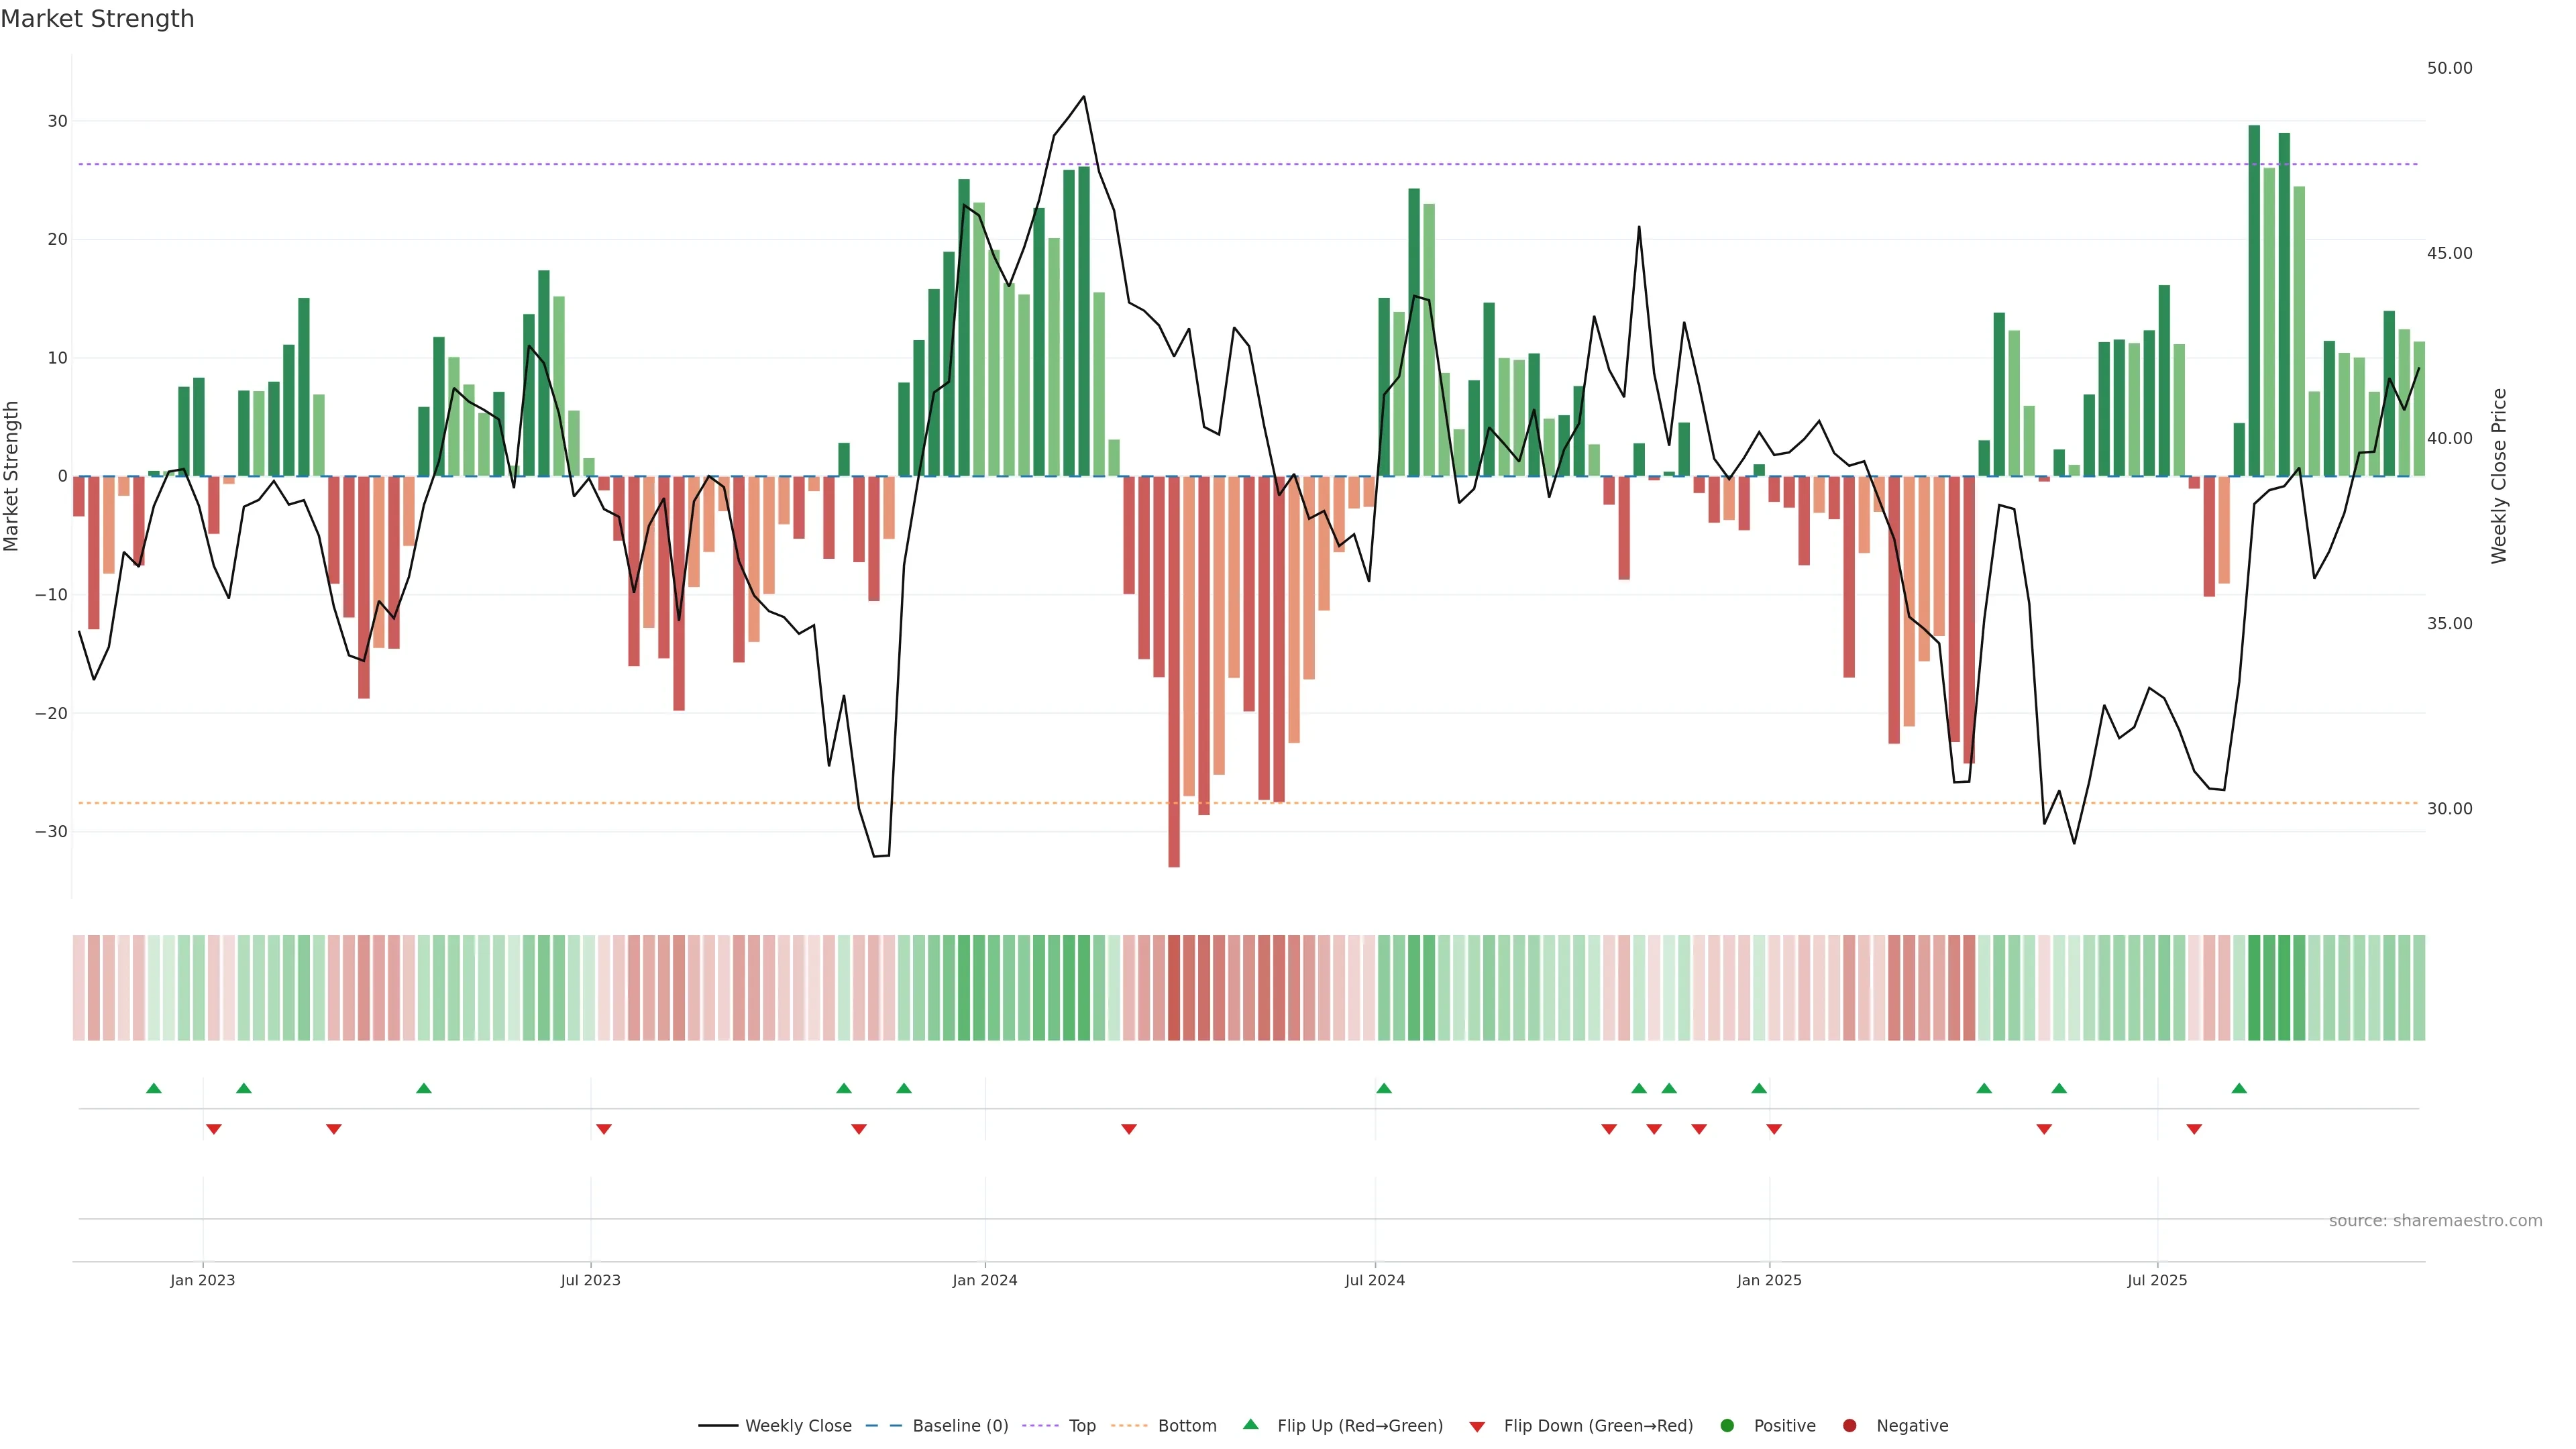Click the Market Strength chart title
This screenshot has width=2576, height=1449.
97,19
